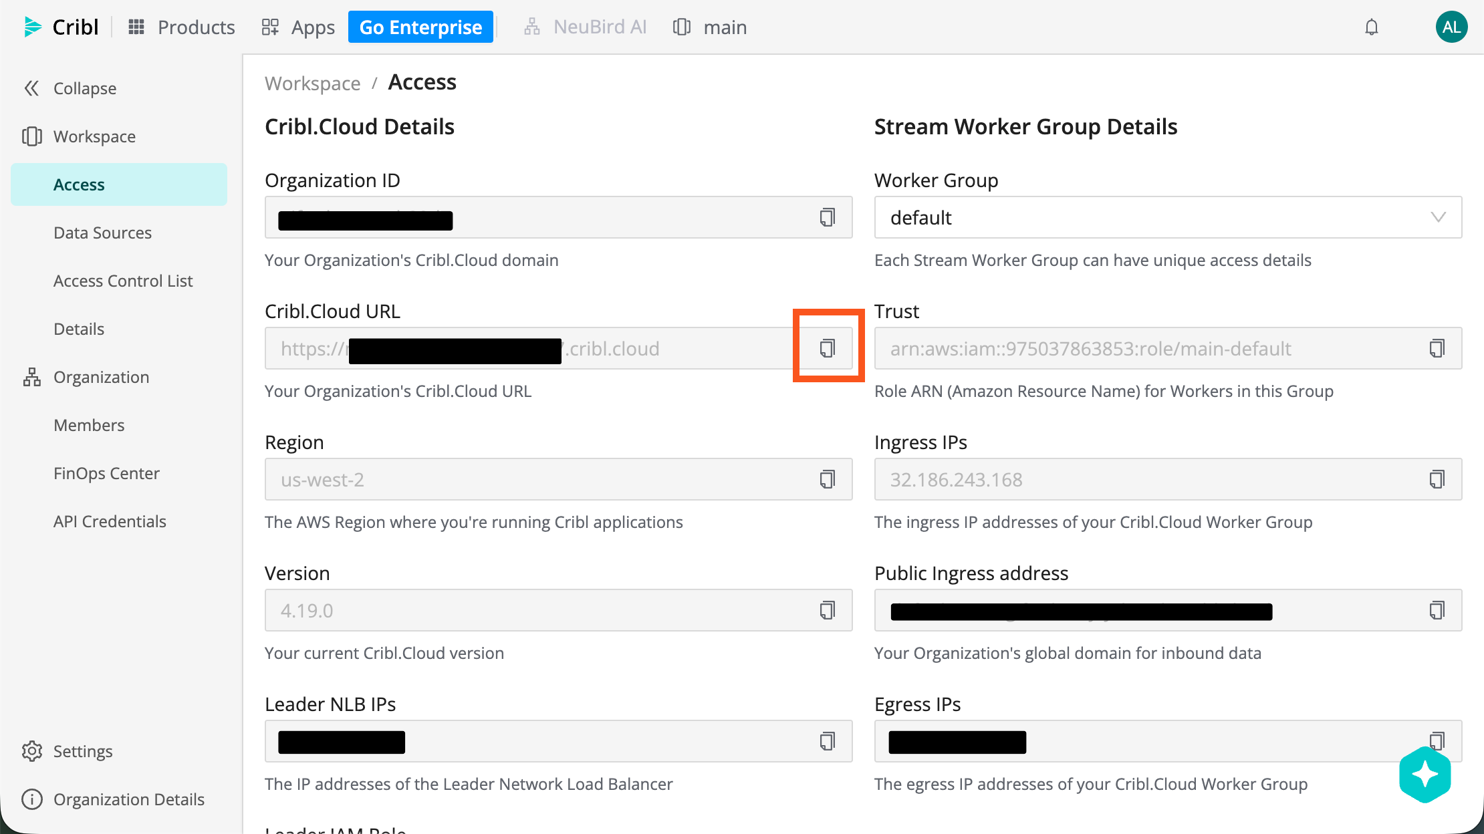Click the Worker Group dropdown chevron
The width and height of the screenshot is (1484, 834).
click(x=1438, y=217)
